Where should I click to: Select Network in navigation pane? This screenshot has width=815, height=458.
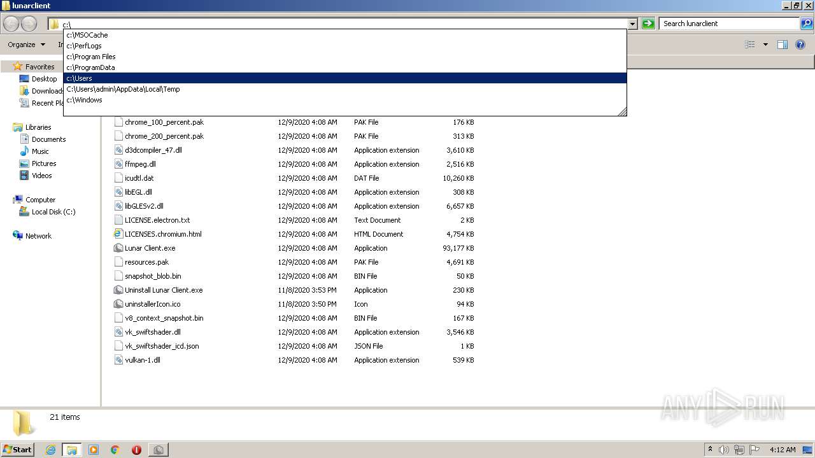38,236
